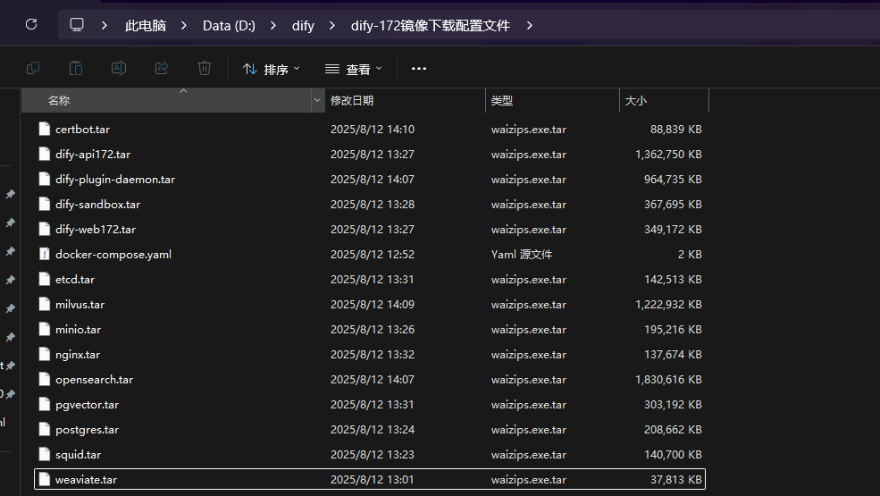Select the dify-sandbox.tar file icon
This screenshot has width=880, height=496.
click(x=45, y=204)
